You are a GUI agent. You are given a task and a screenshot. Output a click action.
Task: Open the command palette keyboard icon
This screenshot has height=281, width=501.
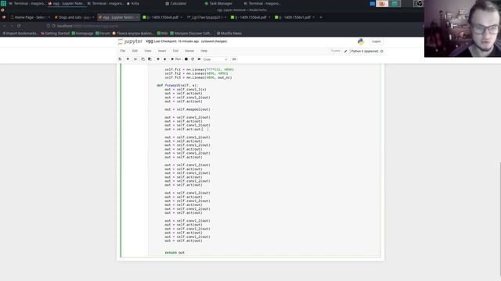[x=234, y=59]
